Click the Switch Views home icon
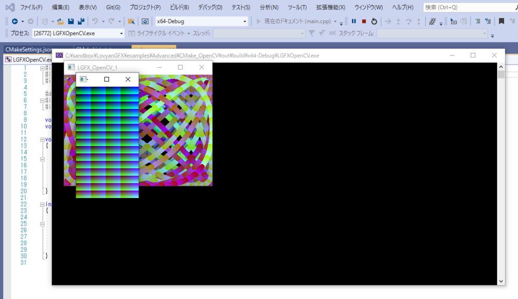518x299 pixels. (145, 21)
